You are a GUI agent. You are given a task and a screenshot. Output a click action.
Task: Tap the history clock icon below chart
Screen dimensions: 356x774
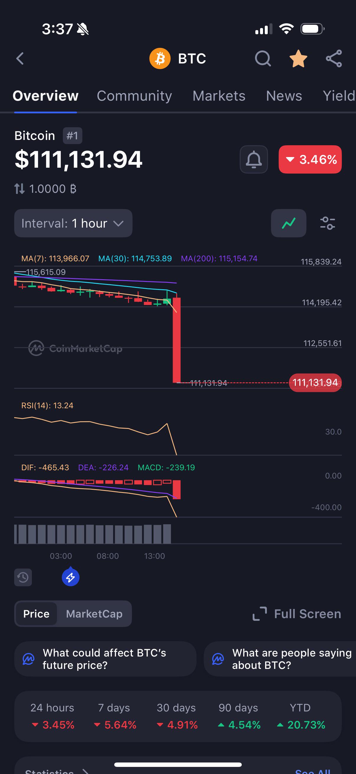click(x=23, y=577)
